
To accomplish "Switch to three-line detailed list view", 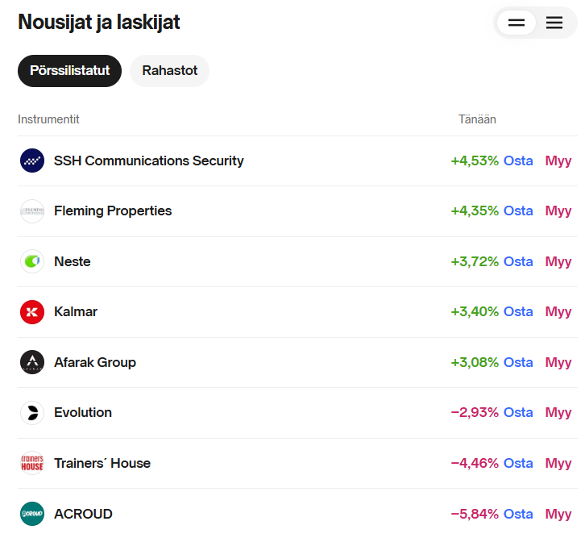I will pos(554,23).
